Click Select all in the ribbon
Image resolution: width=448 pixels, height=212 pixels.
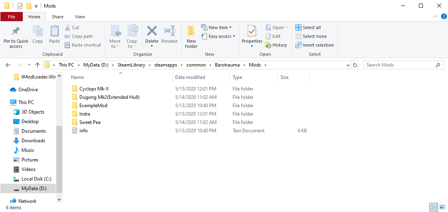[x=308, y=27]
